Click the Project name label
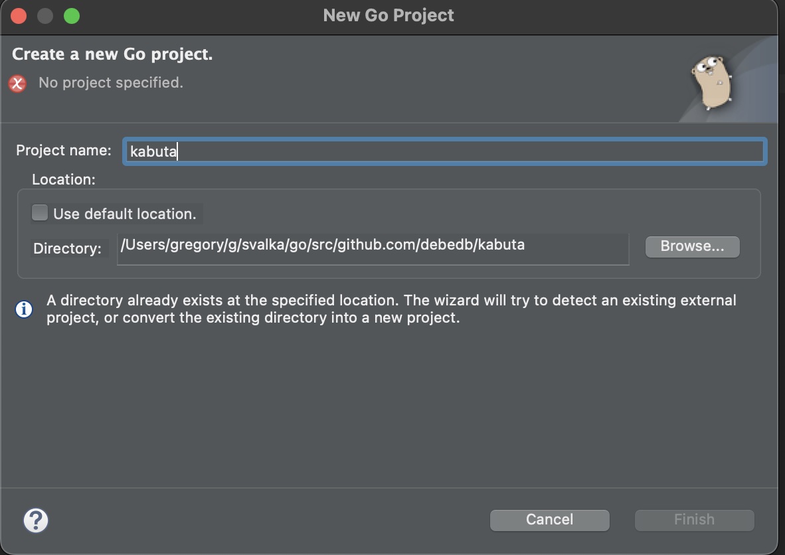Screen dimensions: 785x555 (x=64, y=151)
